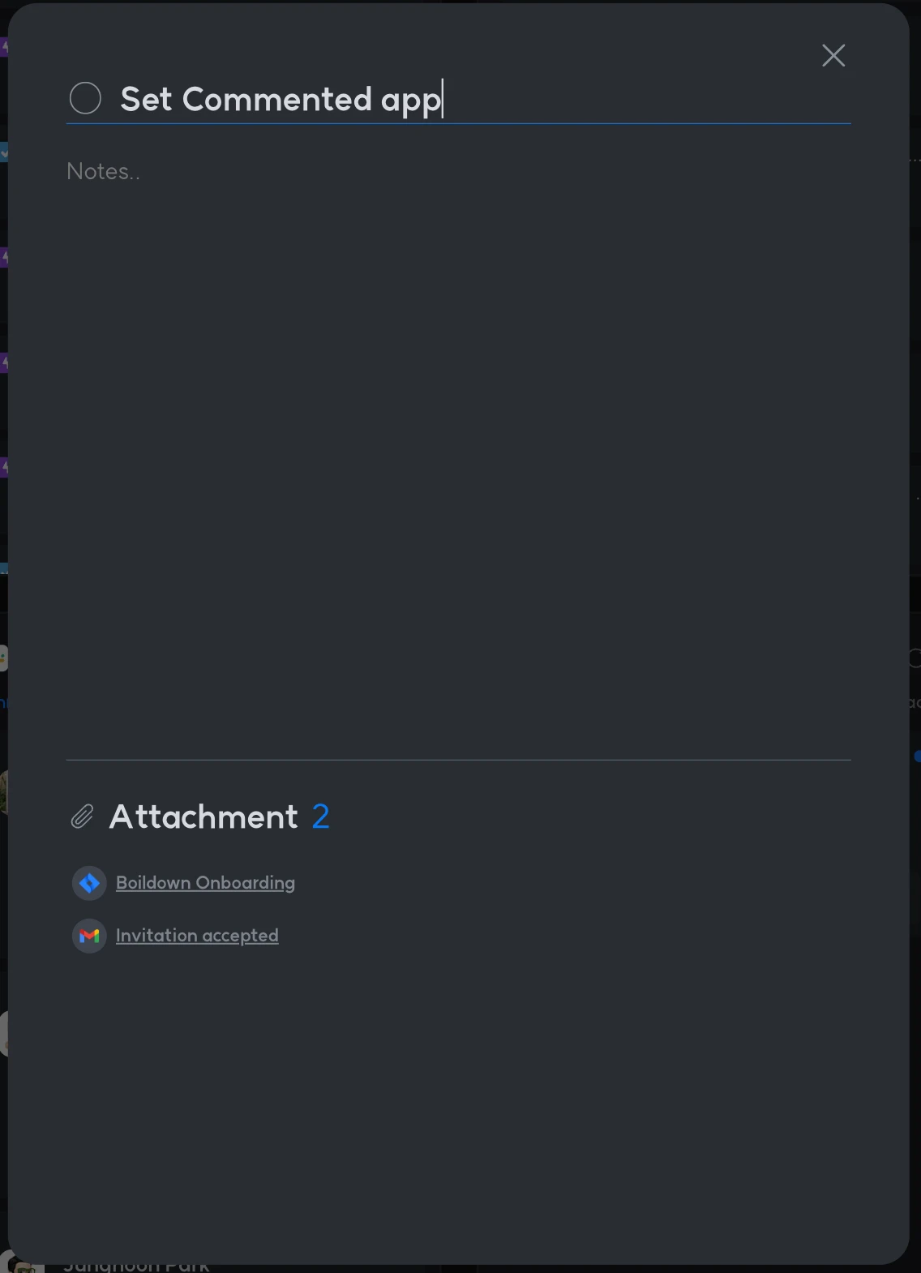
Task: Click the topmost purple lightning badge
Action: point(4,46)
